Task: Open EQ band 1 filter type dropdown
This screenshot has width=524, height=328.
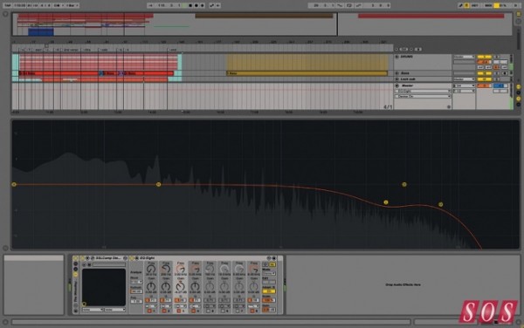Action: point(151,306)
